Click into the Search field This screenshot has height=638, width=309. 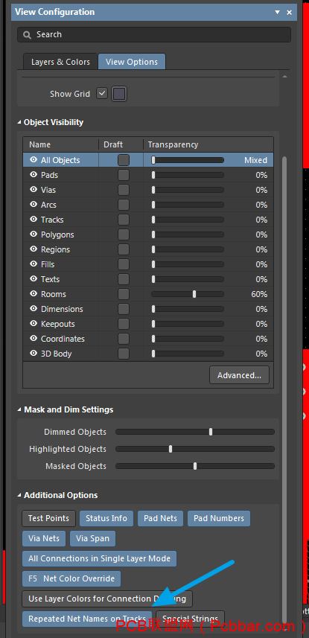154,35
